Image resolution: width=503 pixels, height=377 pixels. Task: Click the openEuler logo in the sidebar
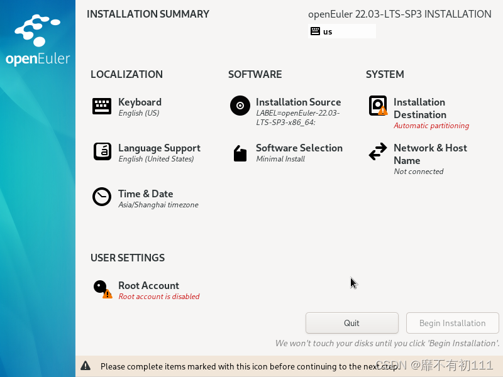38,40
